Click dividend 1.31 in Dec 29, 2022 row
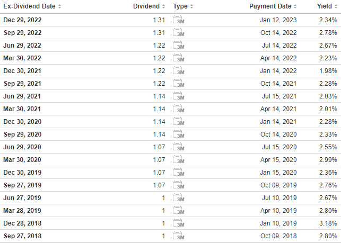The height and width of the screenshot is (243, 341). (159, 20)
